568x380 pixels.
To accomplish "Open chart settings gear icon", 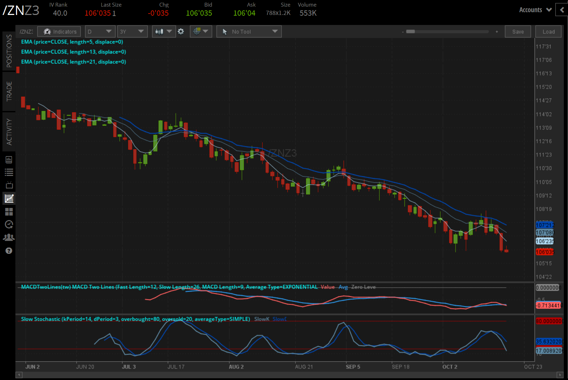I will (x=181, y=32).
